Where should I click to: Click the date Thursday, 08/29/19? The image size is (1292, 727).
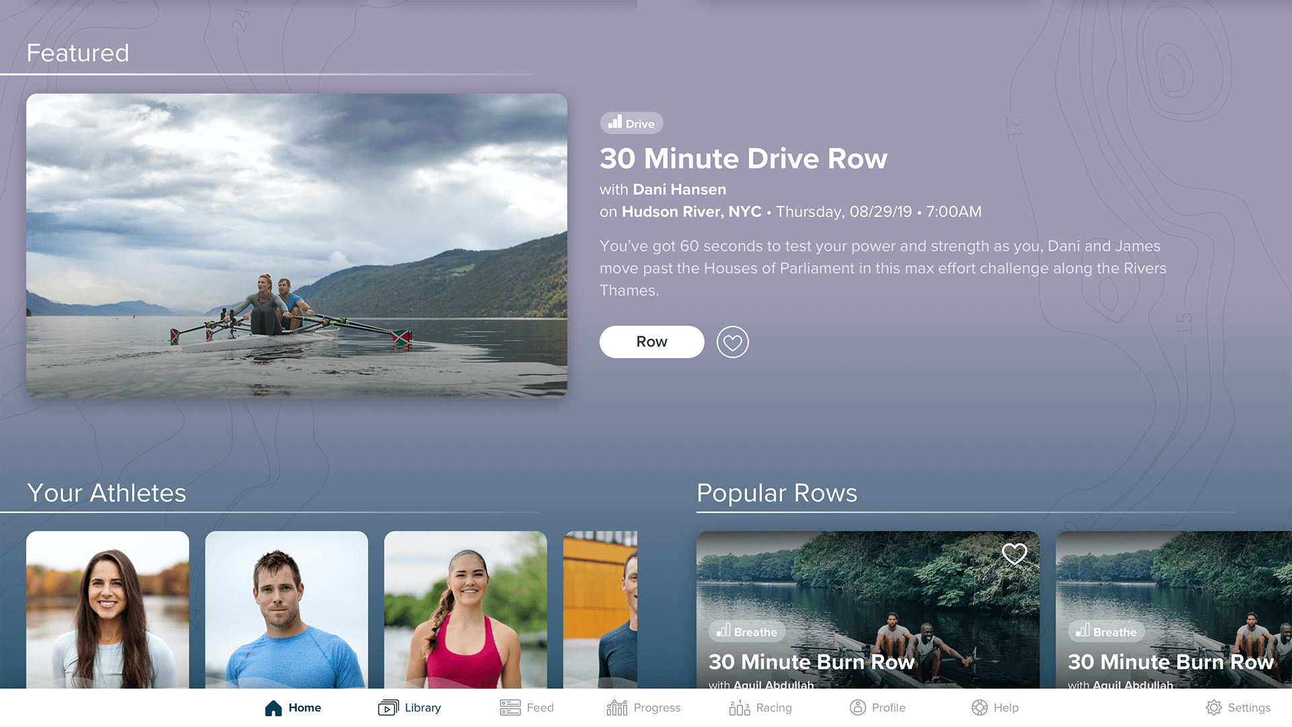pos(844,211)
